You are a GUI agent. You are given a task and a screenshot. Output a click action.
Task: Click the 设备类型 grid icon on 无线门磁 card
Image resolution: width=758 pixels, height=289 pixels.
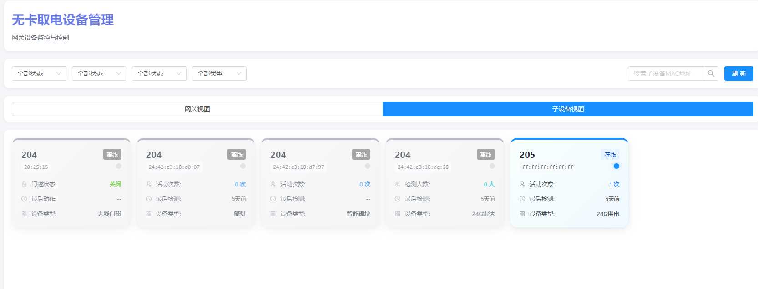[x=24, y=214]
